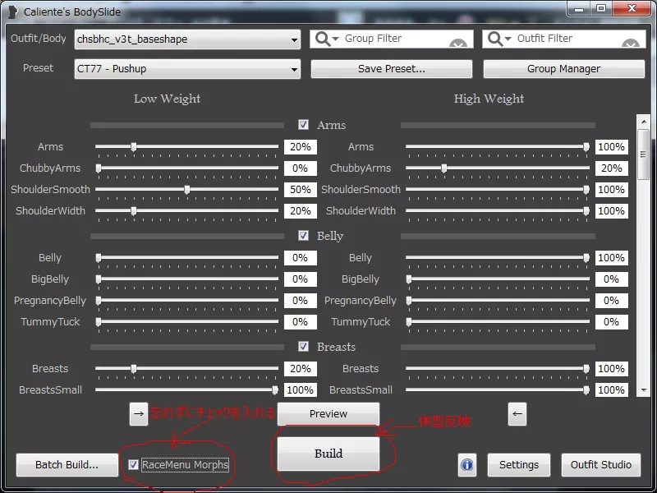Click the Low Weight PregnancyBelly percent field
This screenshot has width=657, height=493.
click(x=300, y=300)
